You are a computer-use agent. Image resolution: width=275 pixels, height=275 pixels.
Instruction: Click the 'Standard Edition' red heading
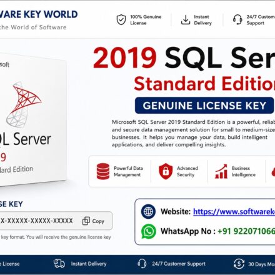point(204,84)
